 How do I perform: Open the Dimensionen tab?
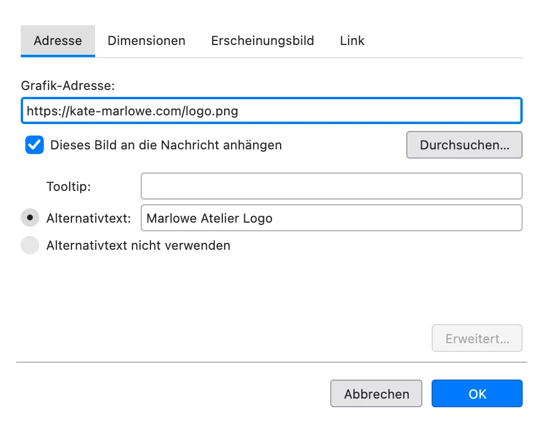[146, 40]
